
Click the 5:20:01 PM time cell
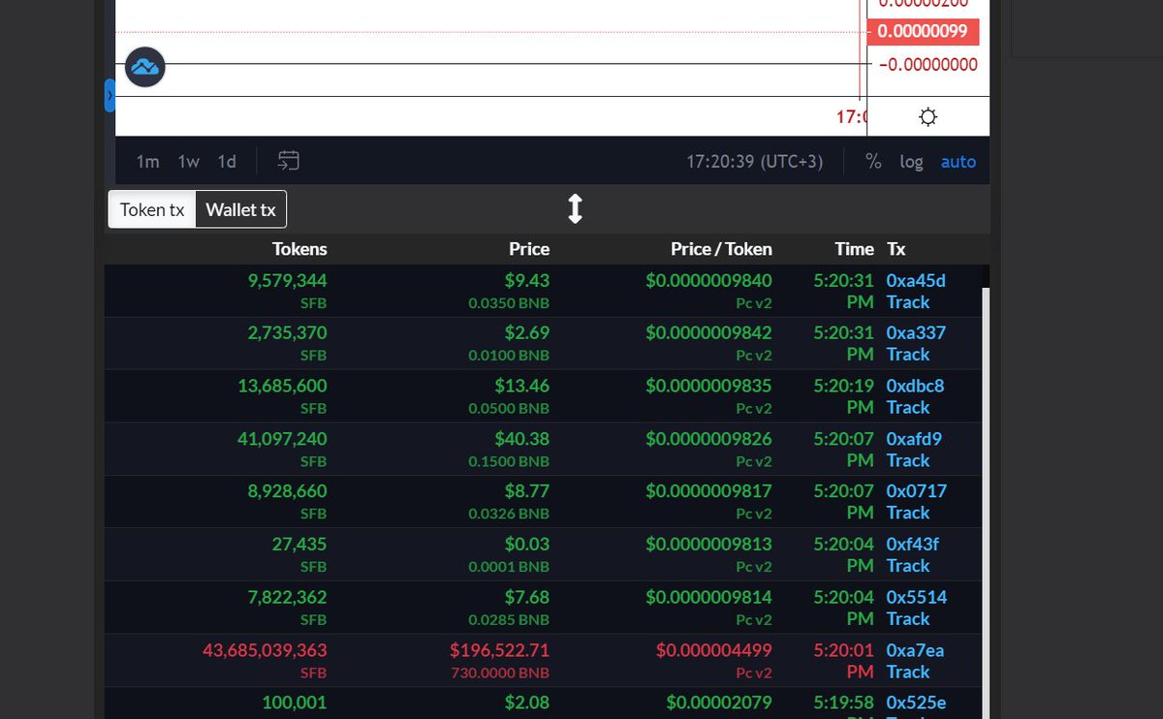point(843,661)
